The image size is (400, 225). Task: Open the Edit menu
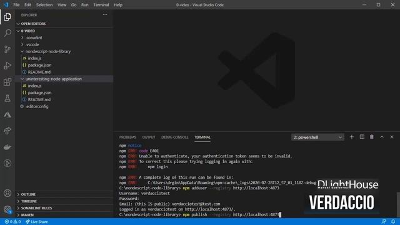click(27, 5)
